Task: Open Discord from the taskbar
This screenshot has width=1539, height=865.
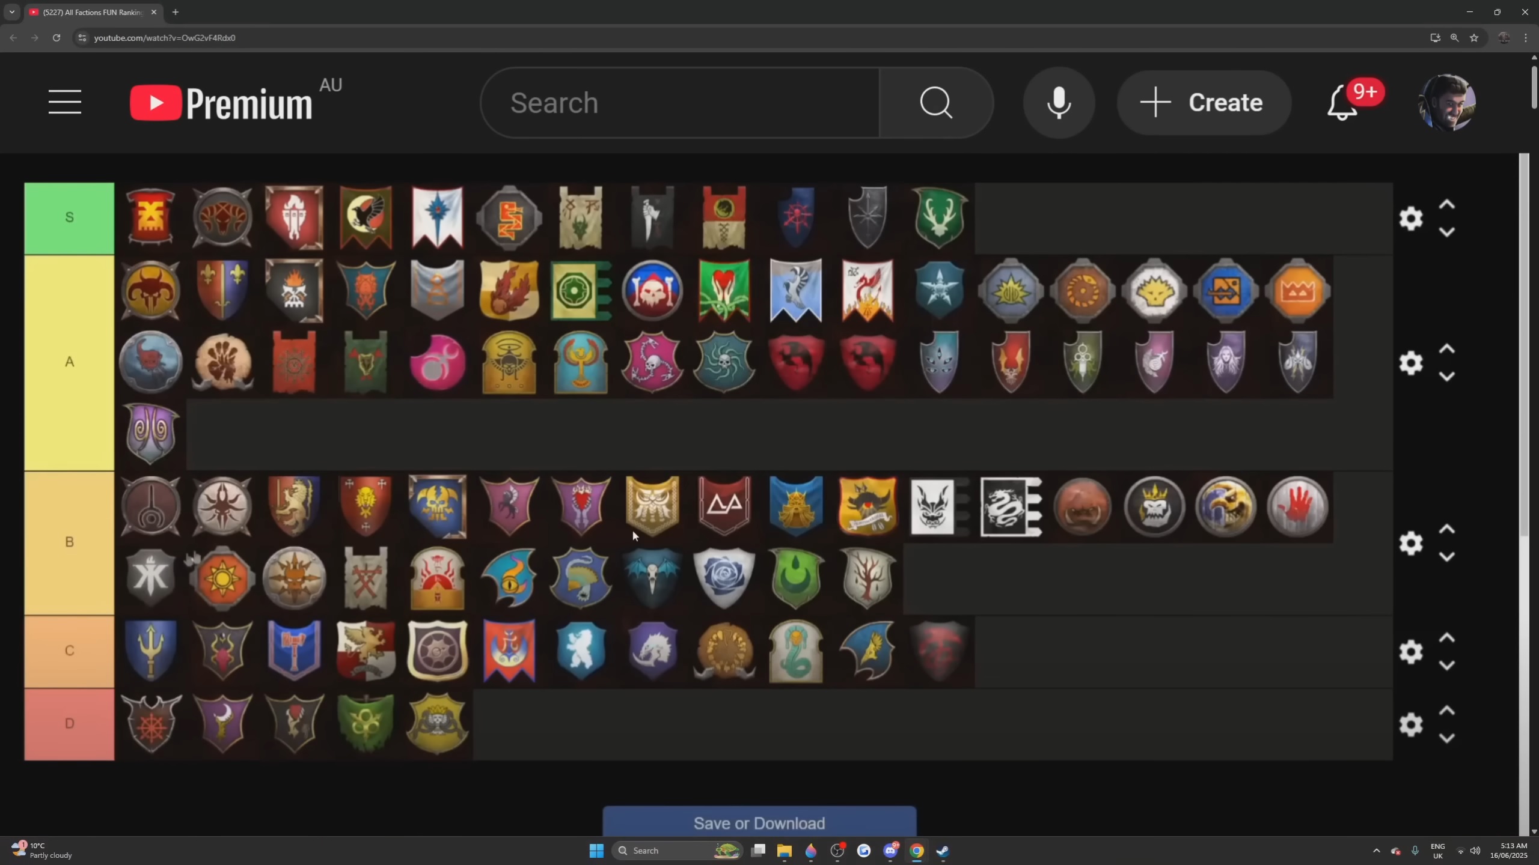Action: (x=890, y=851)
